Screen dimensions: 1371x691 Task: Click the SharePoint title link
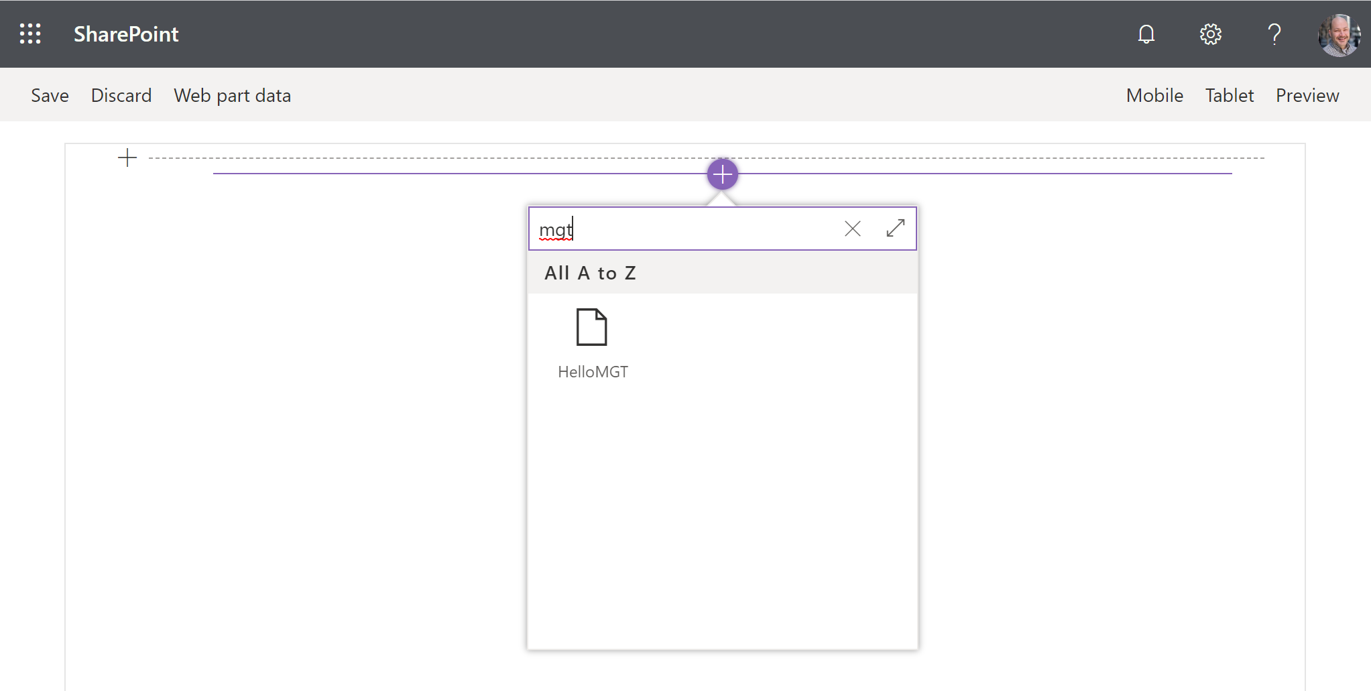(126, 34)
